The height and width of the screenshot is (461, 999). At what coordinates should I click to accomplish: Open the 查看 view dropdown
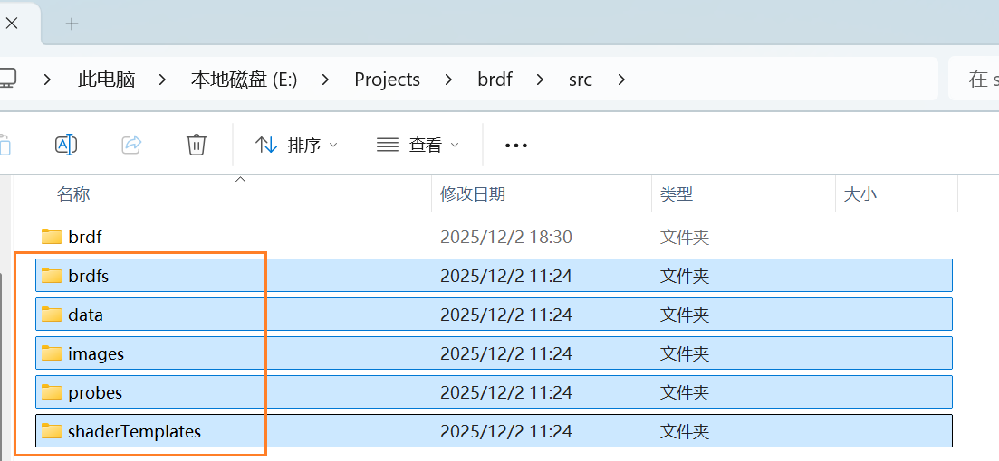point(418,145)
